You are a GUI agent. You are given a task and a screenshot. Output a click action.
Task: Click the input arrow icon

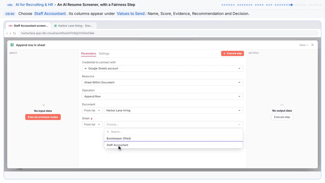coord(43,105)
